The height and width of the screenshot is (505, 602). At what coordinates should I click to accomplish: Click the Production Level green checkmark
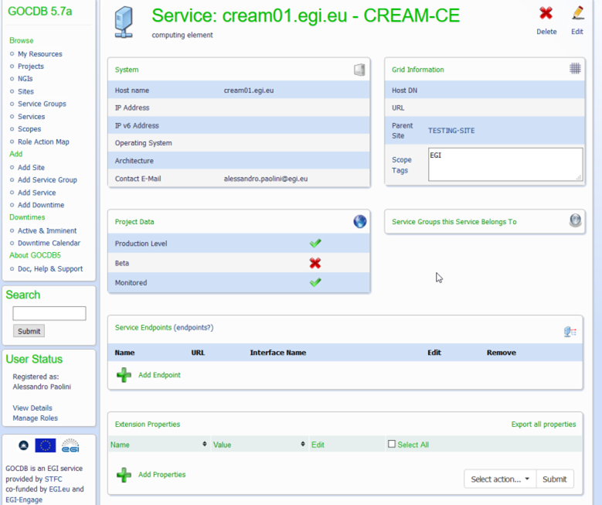tap(315, 244)
